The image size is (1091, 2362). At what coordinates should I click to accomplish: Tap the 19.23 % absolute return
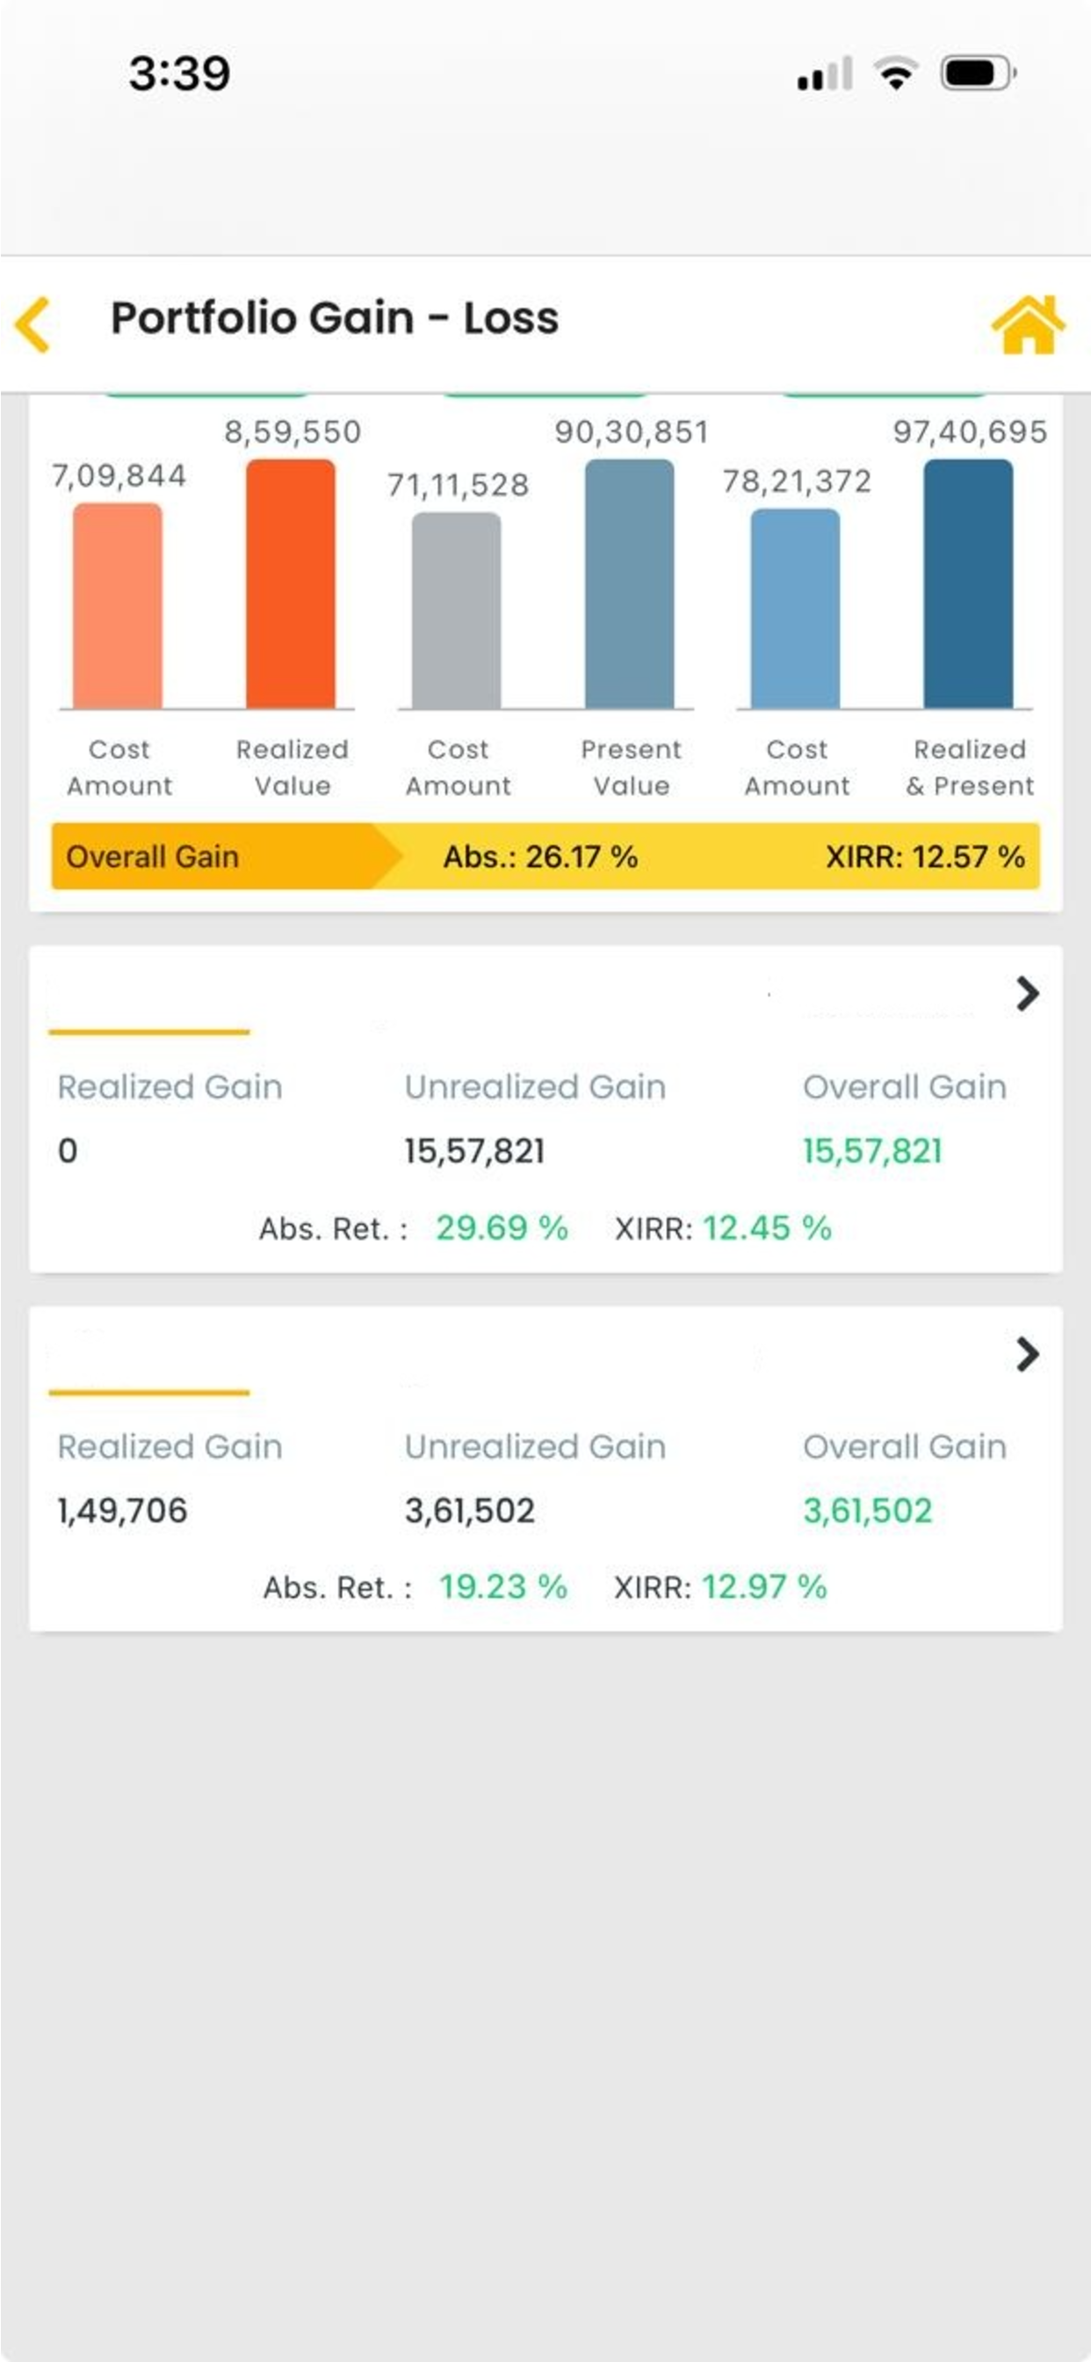pyautogui.click(x=503, y=1586)
